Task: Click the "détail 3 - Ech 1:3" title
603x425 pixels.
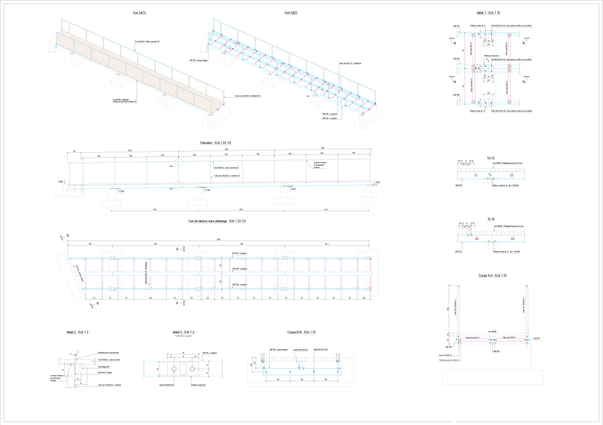Action: 184,332
